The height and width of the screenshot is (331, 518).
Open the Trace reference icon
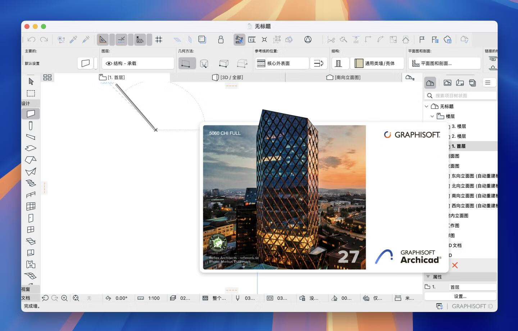[202, 40]
